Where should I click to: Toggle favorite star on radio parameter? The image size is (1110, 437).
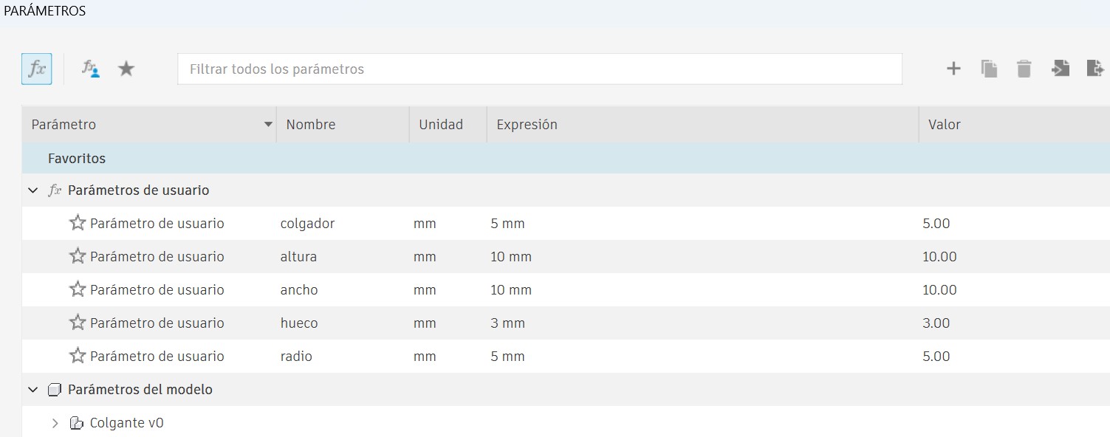pyautogui.click(x=77, y=356)
